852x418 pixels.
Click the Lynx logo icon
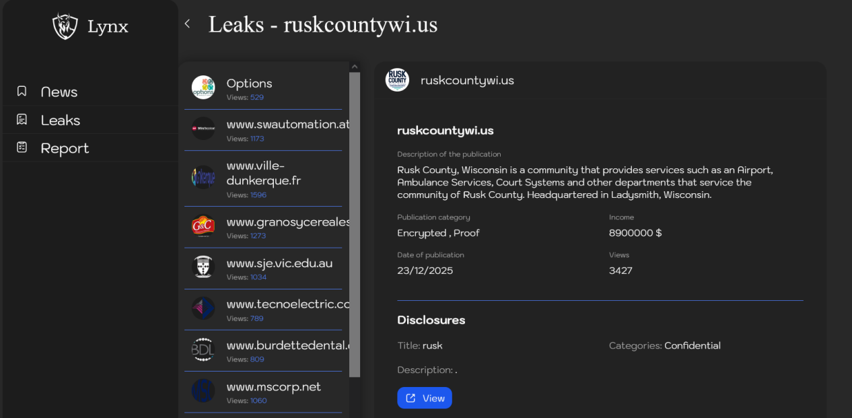(65, 27)
